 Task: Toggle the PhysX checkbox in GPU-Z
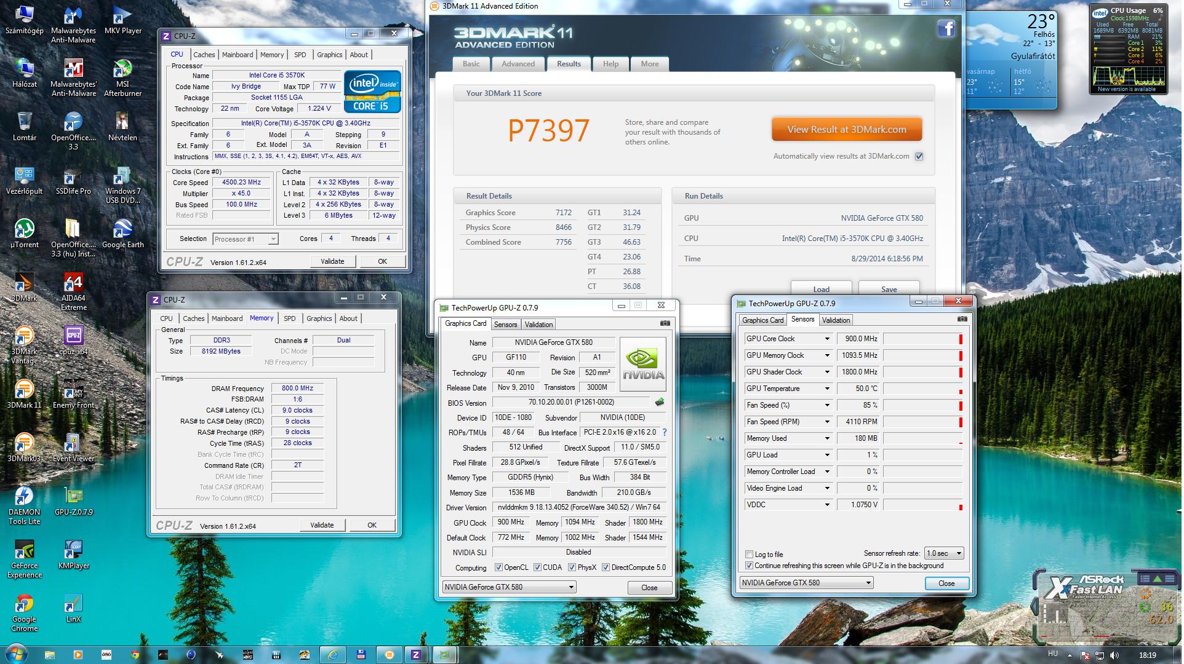tap(572, 567)
